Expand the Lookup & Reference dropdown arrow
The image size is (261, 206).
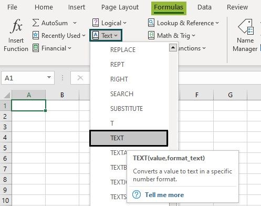tap(217, 23)
